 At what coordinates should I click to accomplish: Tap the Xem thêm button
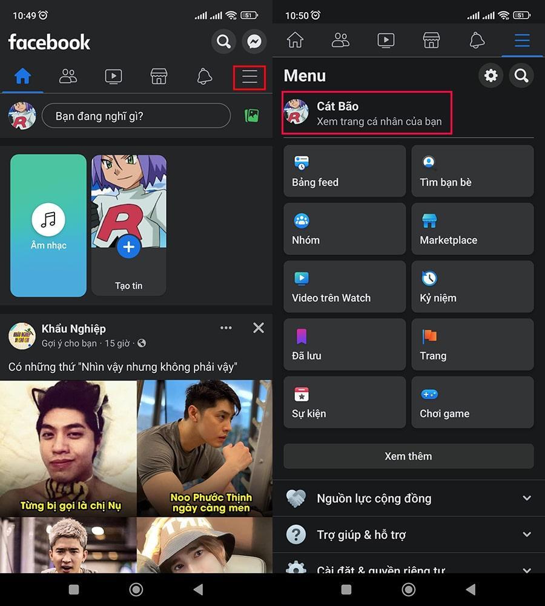(409, 456)
